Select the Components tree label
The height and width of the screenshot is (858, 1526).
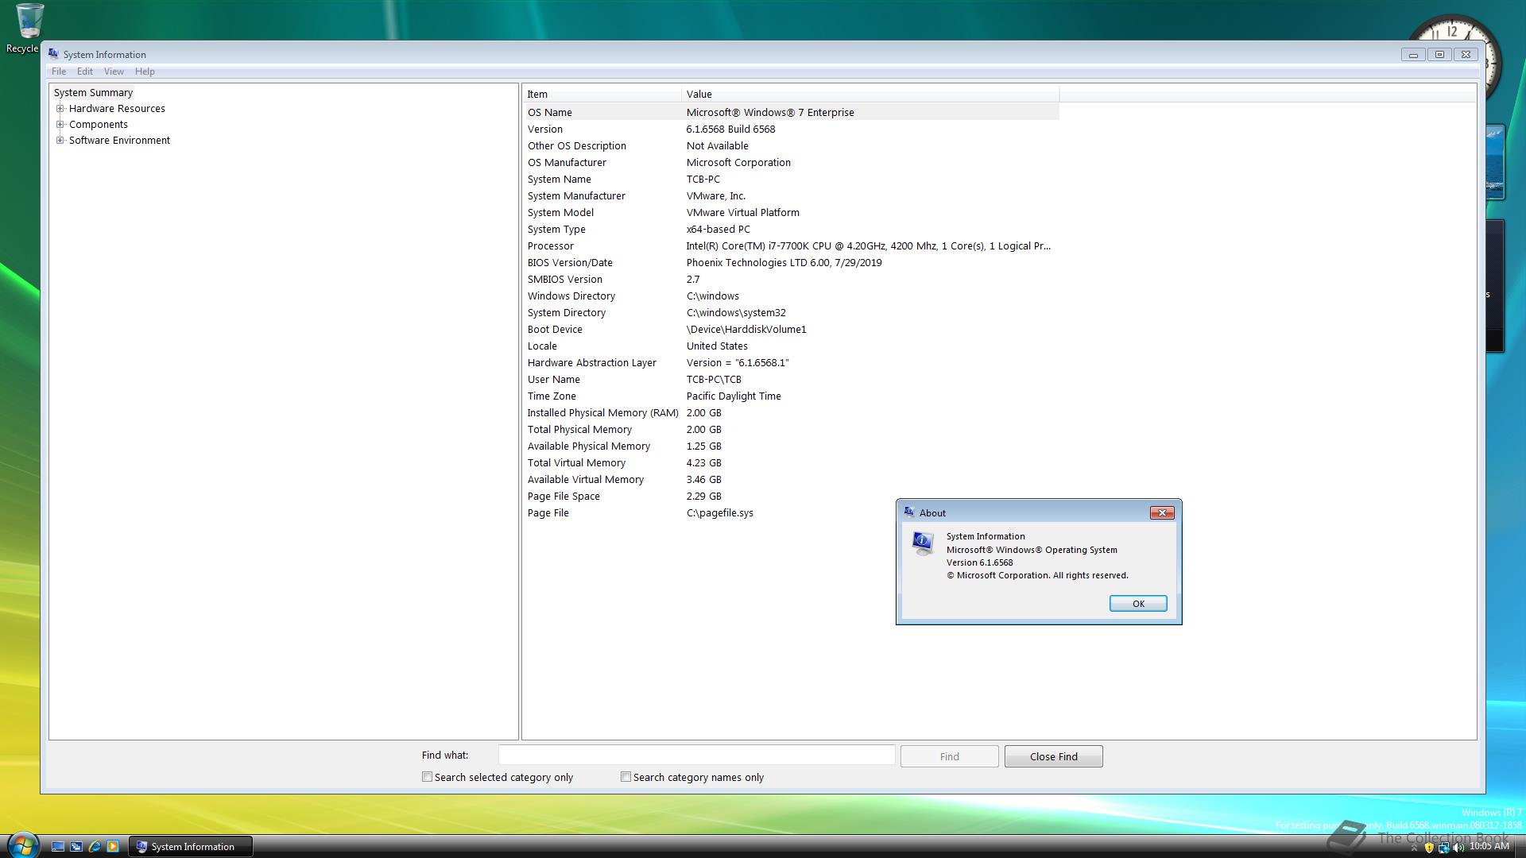coord(98,125)
